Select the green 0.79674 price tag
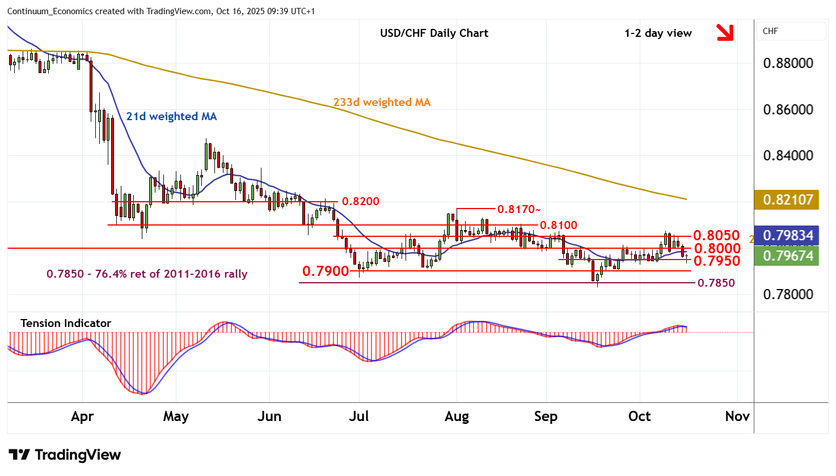 click(787, 256)
